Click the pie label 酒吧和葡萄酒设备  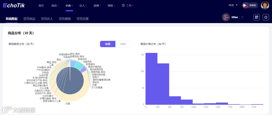coord(101,80)
